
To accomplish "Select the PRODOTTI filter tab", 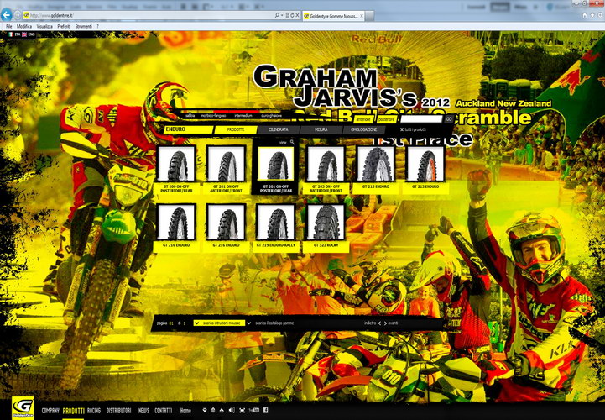I will [235, 130].
